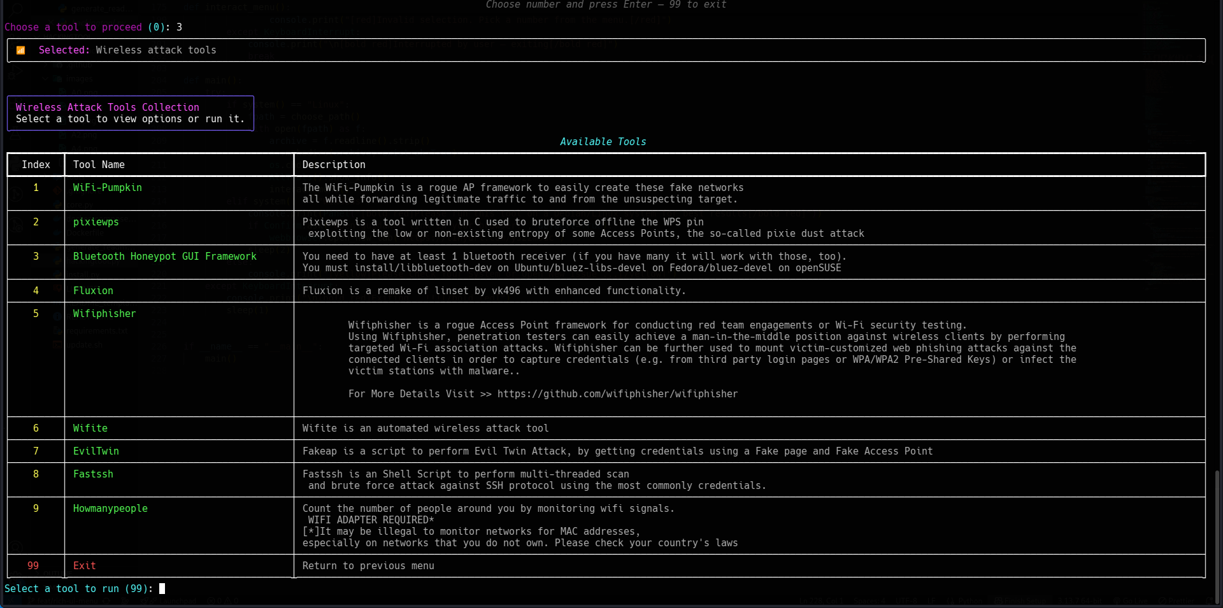1223x608 pixels.
Task: Click the Bluetooth Honeypot GUI Framework name
Action: tap(164, 257)
